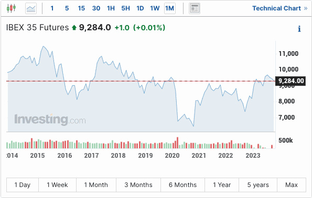This screenshot has width=312, height=198.
Task: Show the Max range
Action: click(x=292, y=185)
